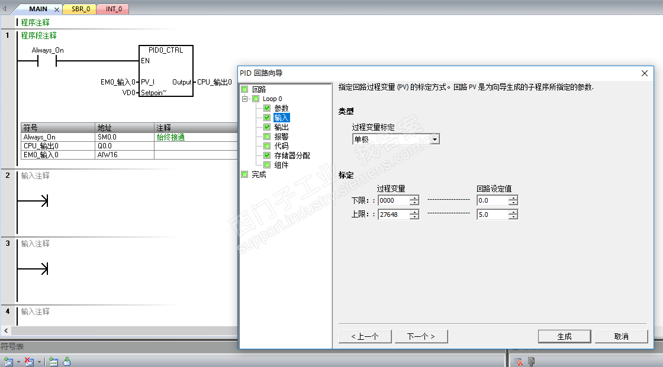Click the Always_On contact in network 1
This screenshot has height=367, width=663.
(47, 61)
